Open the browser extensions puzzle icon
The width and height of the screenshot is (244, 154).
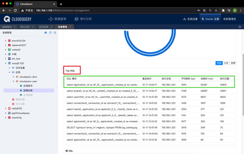[223, 10]
